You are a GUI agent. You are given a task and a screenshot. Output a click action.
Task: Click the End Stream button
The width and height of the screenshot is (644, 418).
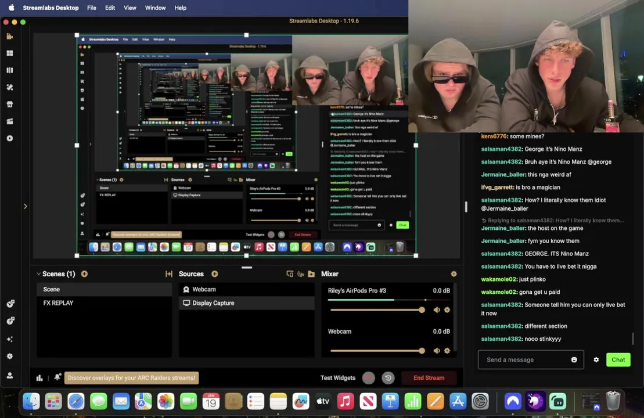point(429,378)
